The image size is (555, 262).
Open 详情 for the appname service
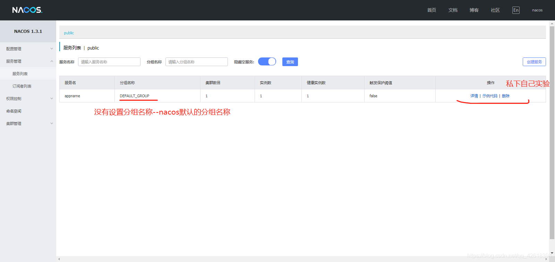click(474, 96)
